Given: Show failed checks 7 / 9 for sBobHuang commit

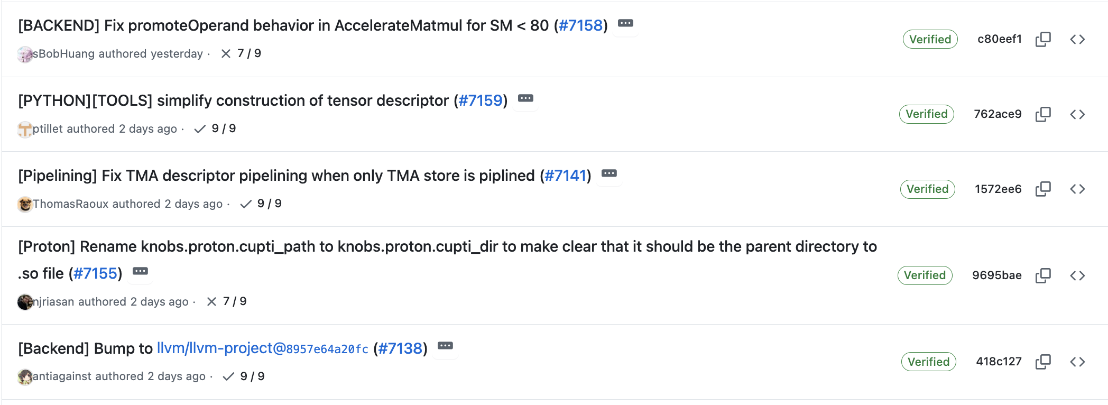Looking at the screenshot, I should [241, 53].
